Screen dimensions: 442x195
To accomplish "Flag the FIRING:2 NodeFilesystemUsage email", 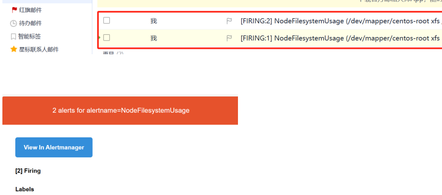I will [x=229, y=21].
